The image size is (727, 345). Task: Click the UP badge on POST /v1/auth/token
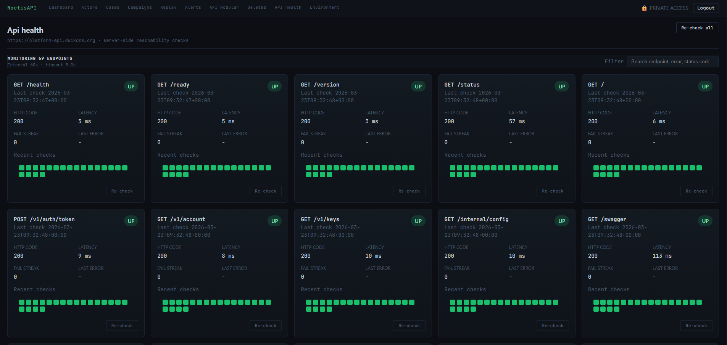[131, 221]
